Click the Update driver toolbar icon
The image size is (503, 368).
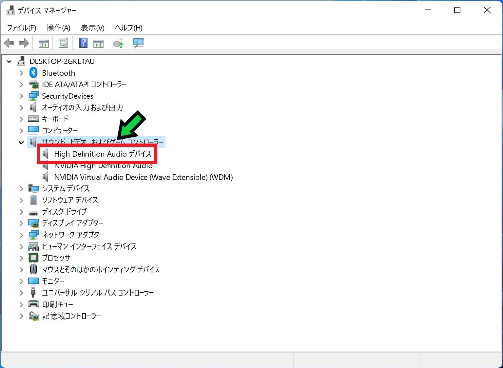click(x=118, y=43)
